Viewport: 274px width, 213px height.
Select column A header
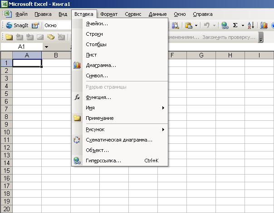tap(27, 55)
